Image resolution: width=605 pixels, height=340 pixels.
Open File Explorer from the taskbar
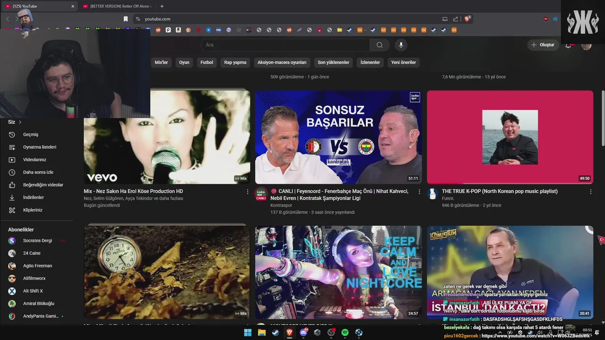tap(261, 332)
